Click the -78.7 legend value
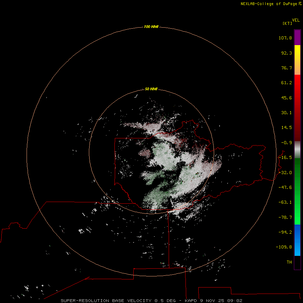The height and width of the screenshot is (303, 303). pos(285,217)
